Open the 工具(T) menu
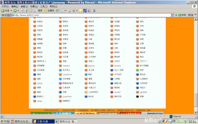 click(44, 6)
